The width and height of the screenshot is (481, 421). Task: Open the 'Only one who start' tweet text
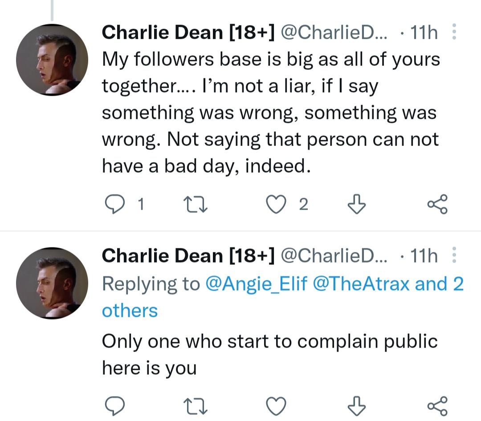tap(269, 355)
